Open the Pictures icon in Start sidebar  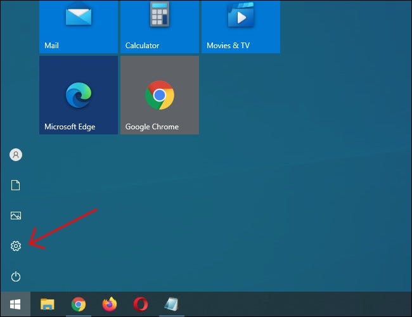[x=16, y=216]
